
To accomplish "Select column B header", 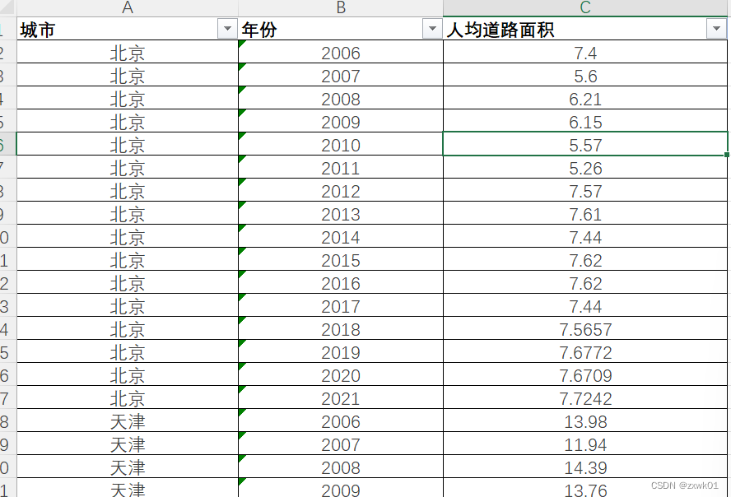I will tap(341, 8).
